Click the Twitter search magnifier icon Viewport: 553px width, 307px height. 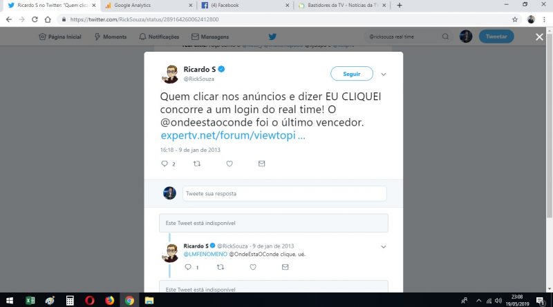click(x=445, y=37)
